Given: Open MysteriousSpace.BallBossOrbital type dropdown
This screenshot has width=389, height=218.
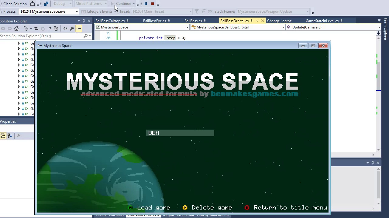Looking at the screenshot, I should (238, 27).
